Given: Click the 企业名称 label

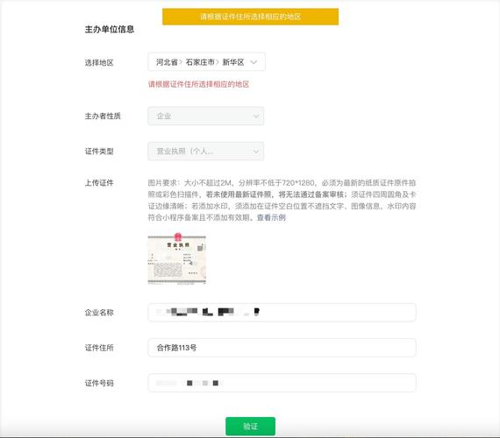Looking at the screenshot, I should (x=99, y=313).
